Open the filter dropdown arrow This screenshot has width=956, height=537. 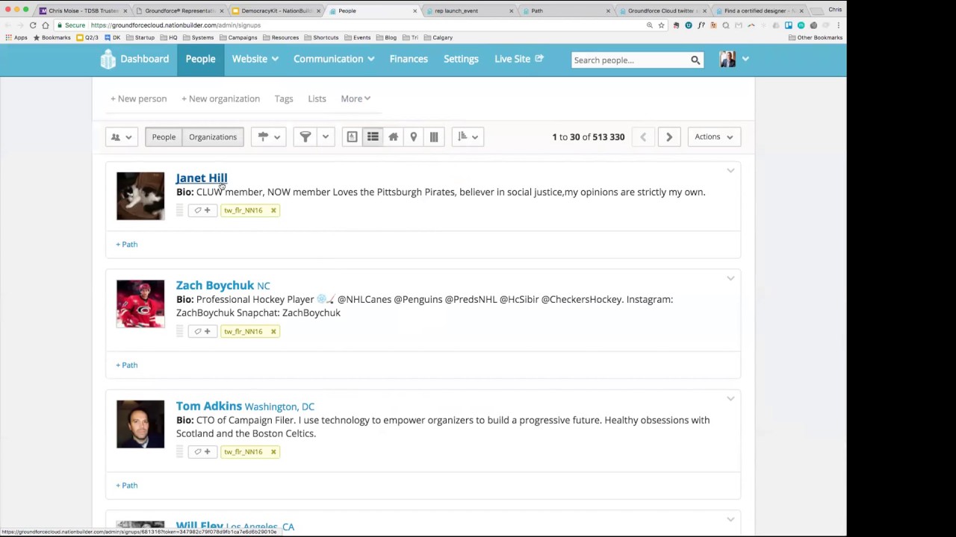(326, 136)
